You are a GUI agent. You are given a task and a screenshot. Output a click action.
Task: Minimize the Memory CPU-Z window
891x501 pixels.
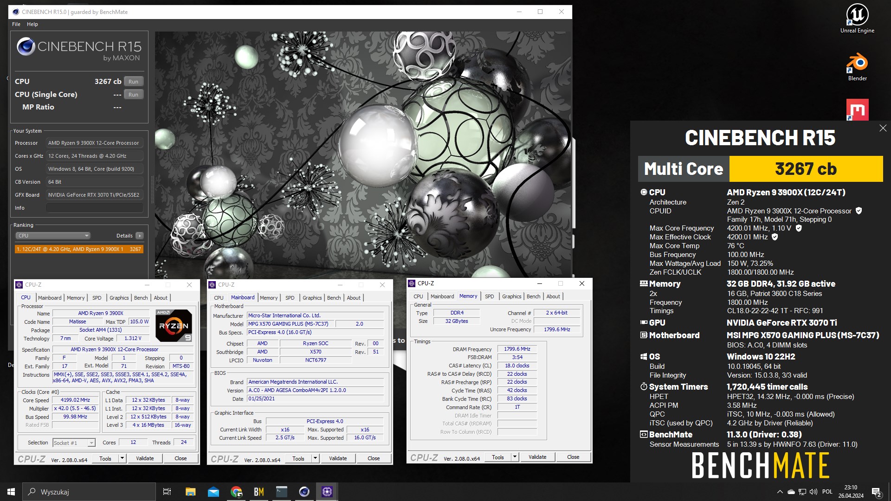pyautogui.click(x=539, y=283)
